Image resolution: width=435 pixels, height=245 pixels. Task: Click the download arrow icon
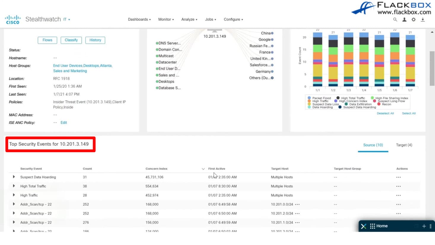423,20
